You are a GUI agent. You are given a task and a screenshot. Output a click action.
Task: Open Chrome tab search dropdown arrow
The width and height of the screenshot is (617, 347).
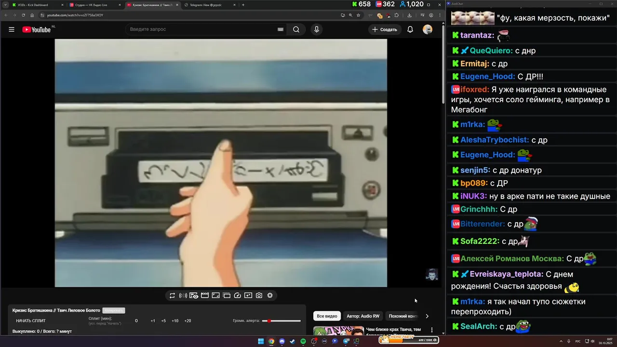5,5
